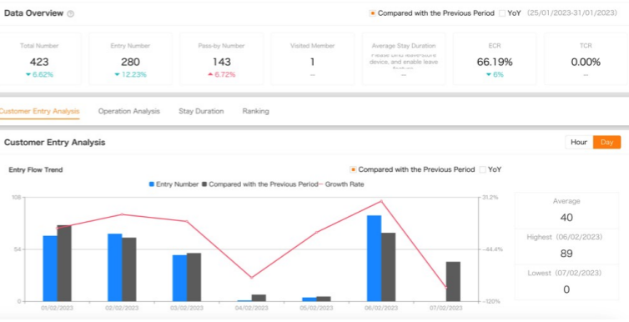Enable YoY checkbox in Entry Flow Trend

click(482, 169)
